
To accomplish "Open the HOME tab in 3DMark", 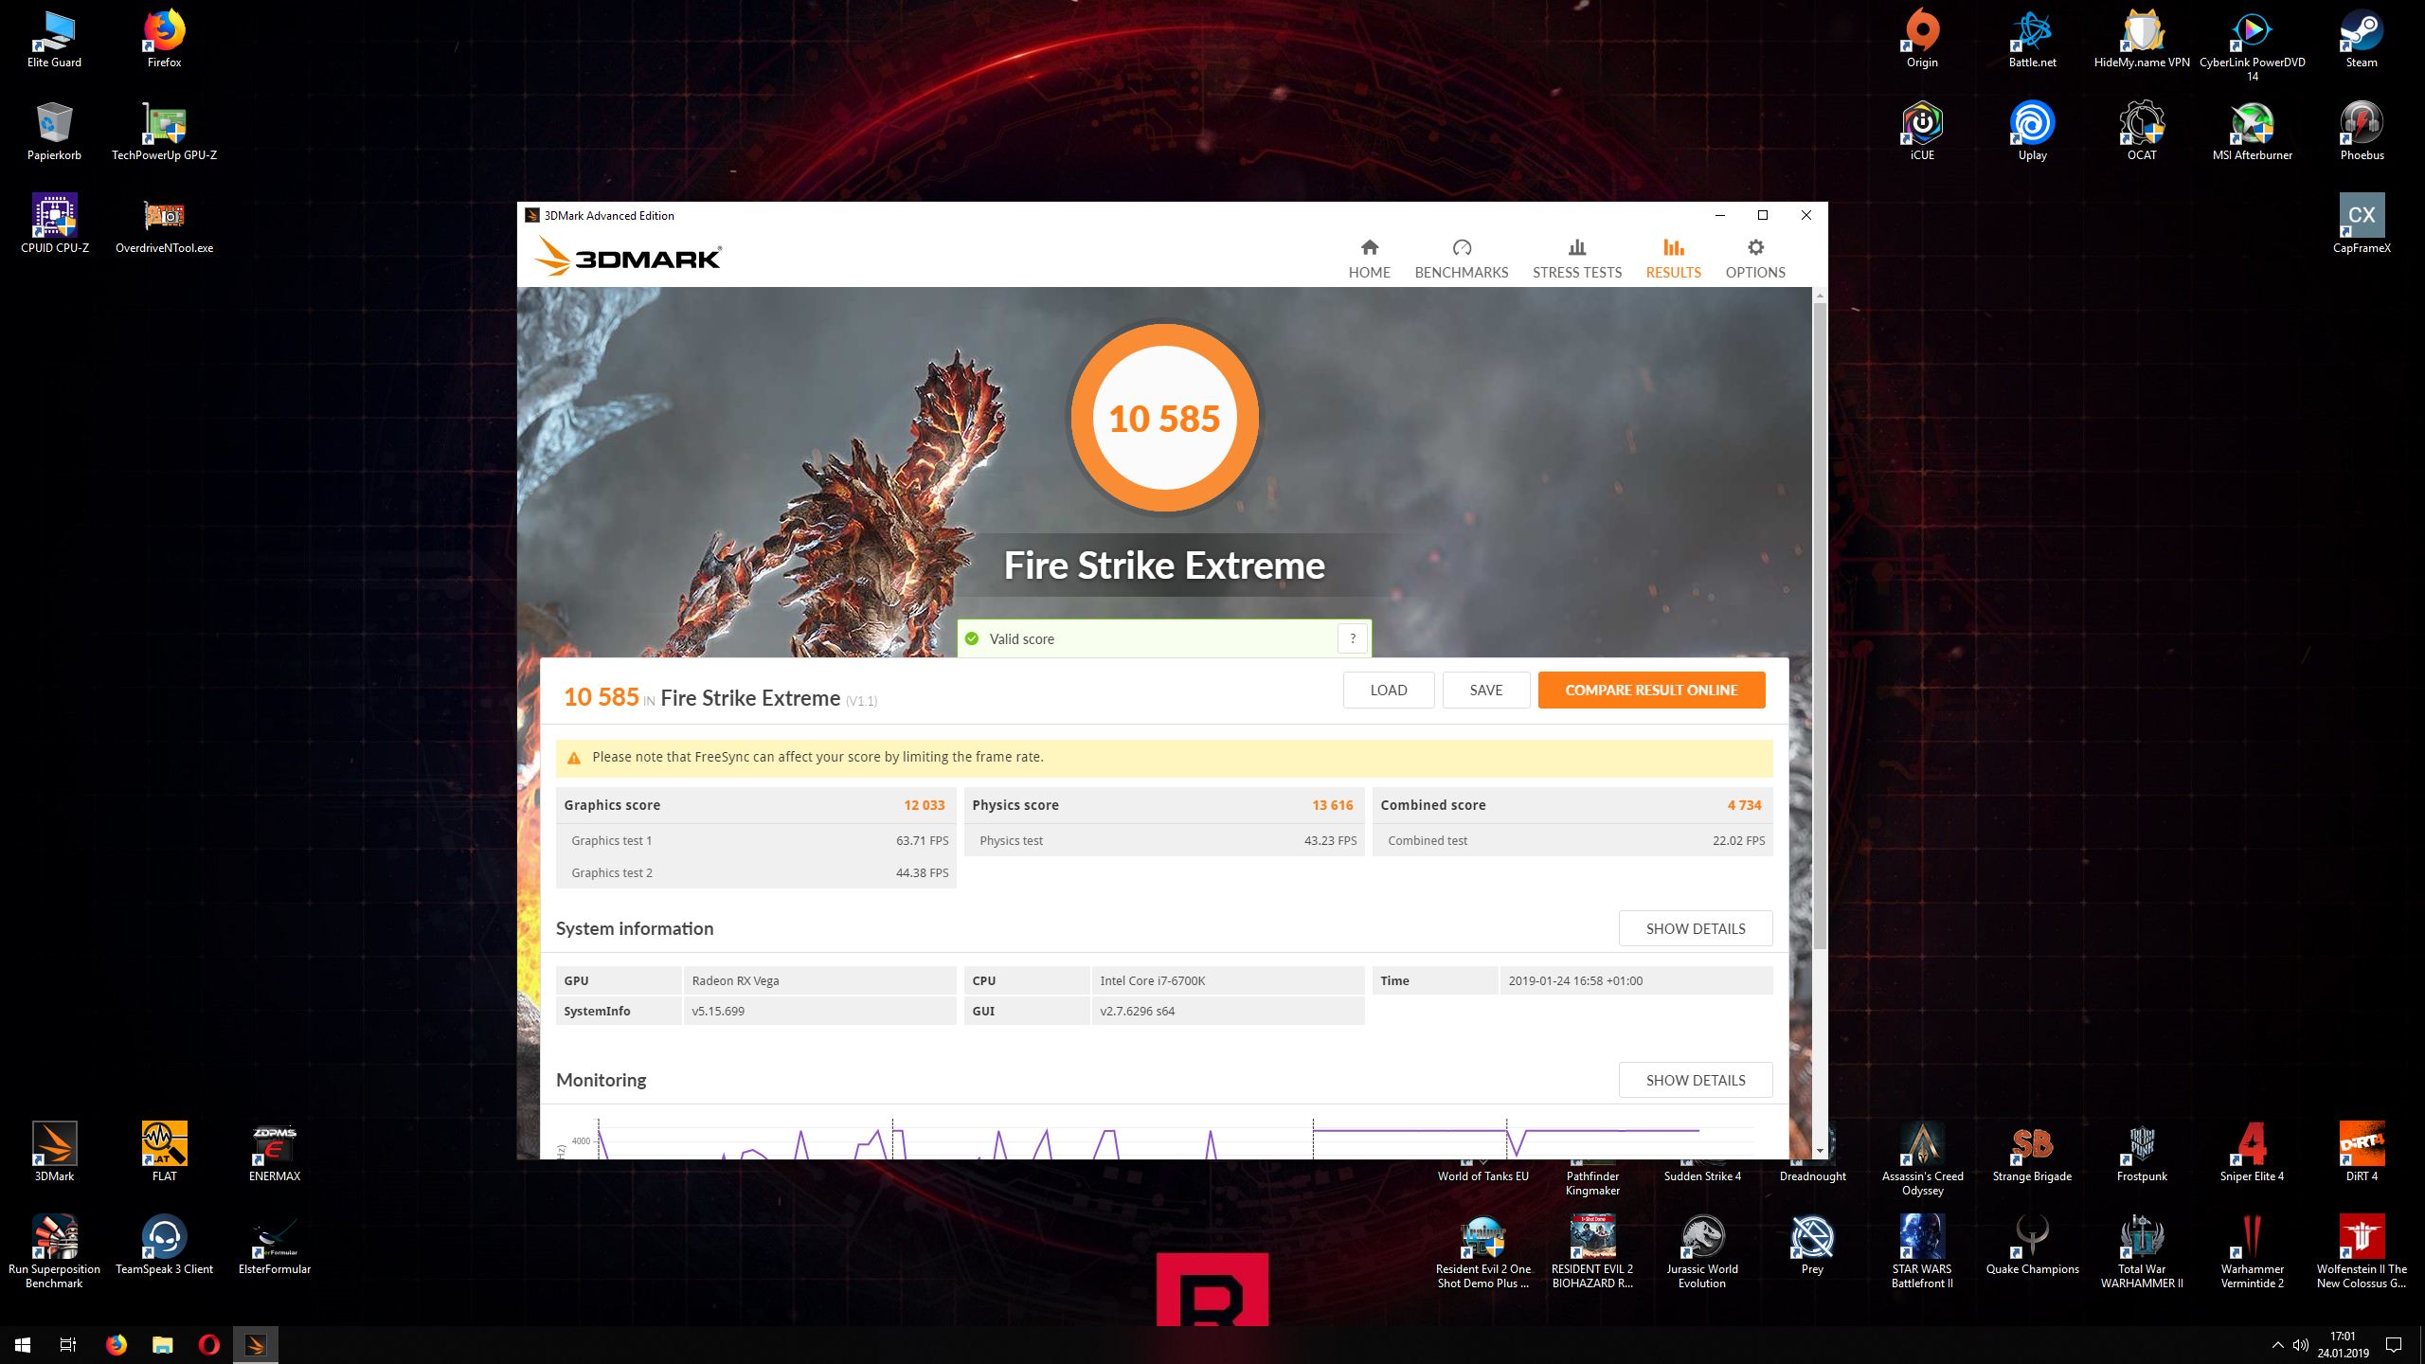I will [x=1369, y=259].
